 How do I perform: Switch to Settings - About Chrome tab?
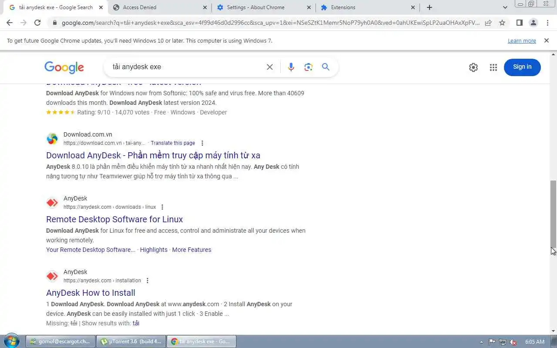click(264, 7)
